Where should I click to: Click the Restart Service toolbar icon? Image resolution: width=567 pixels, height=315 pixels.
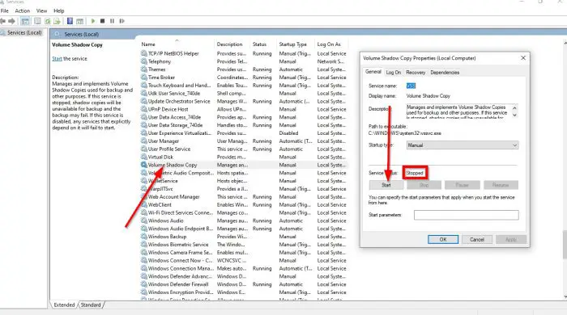click(122, 21)
